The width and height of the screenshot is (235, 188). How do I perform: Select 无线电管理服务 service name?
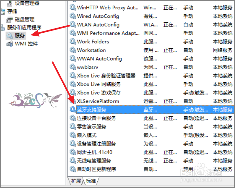94,161
